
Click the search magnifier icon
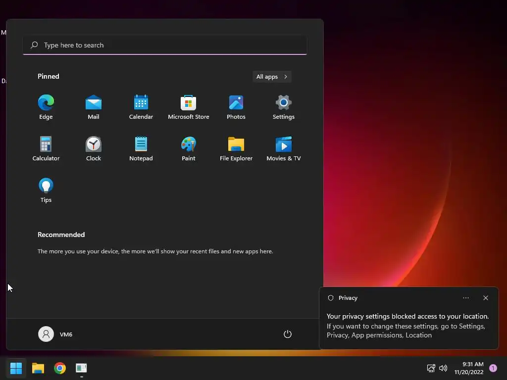tap(34, 45)
